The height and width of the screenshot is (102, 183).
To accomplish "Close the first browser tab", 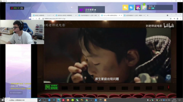I will pyautogui.click(x=53, y=15).
